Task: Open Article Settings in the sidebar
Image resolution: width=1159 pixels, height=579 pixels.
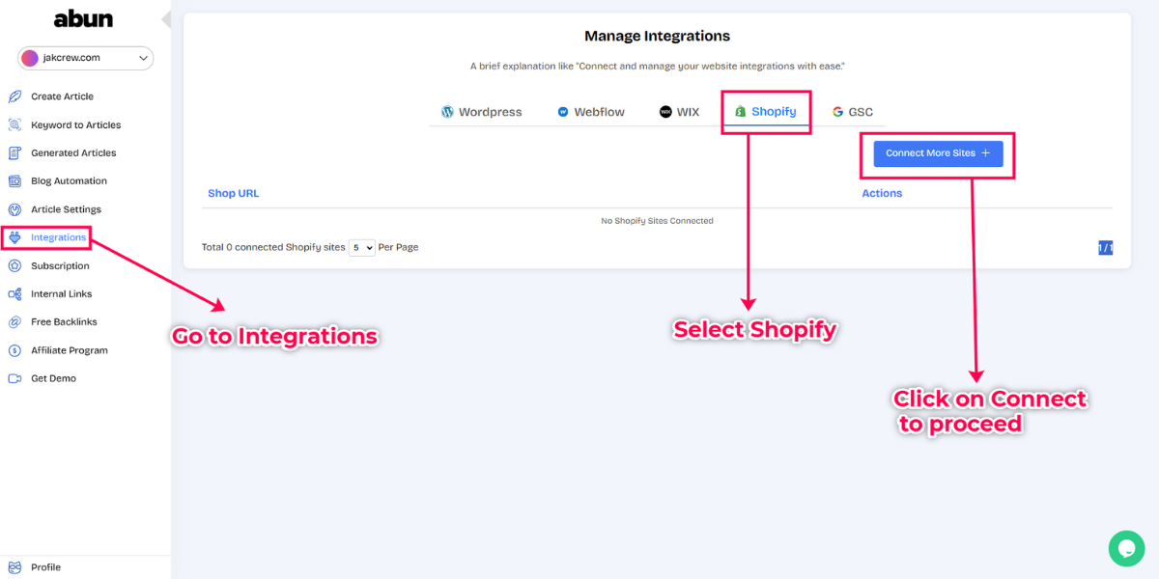Action: (14, 208)
